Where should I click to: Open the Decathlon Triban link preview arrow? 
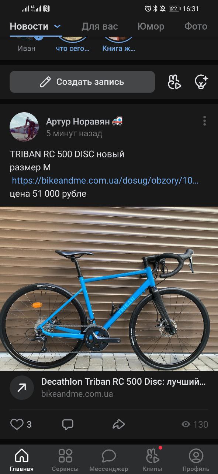tap(22, 388)
